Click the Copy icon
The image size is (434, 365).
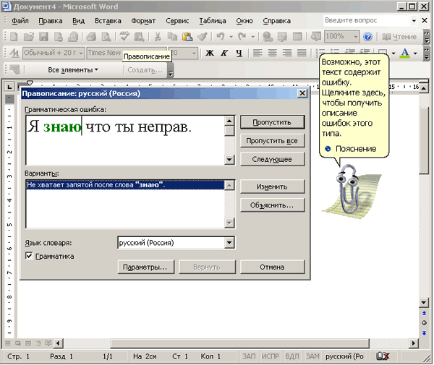(172, 36)
